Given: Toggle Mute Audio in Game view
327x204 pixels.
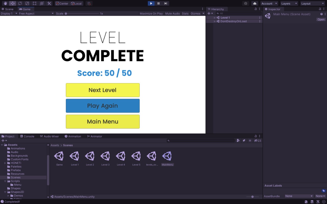Looking at the screenshot, I should click(172, 14).
